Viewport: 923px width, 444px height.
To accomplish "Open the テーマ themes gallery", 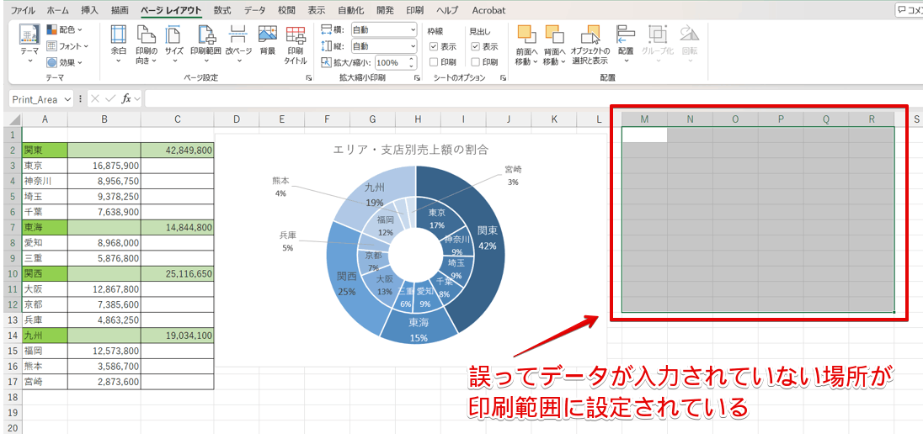I will coord(29,45).
